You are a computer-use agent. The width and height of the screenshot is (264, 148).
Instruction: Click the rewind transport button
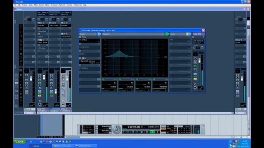(127, 132)
